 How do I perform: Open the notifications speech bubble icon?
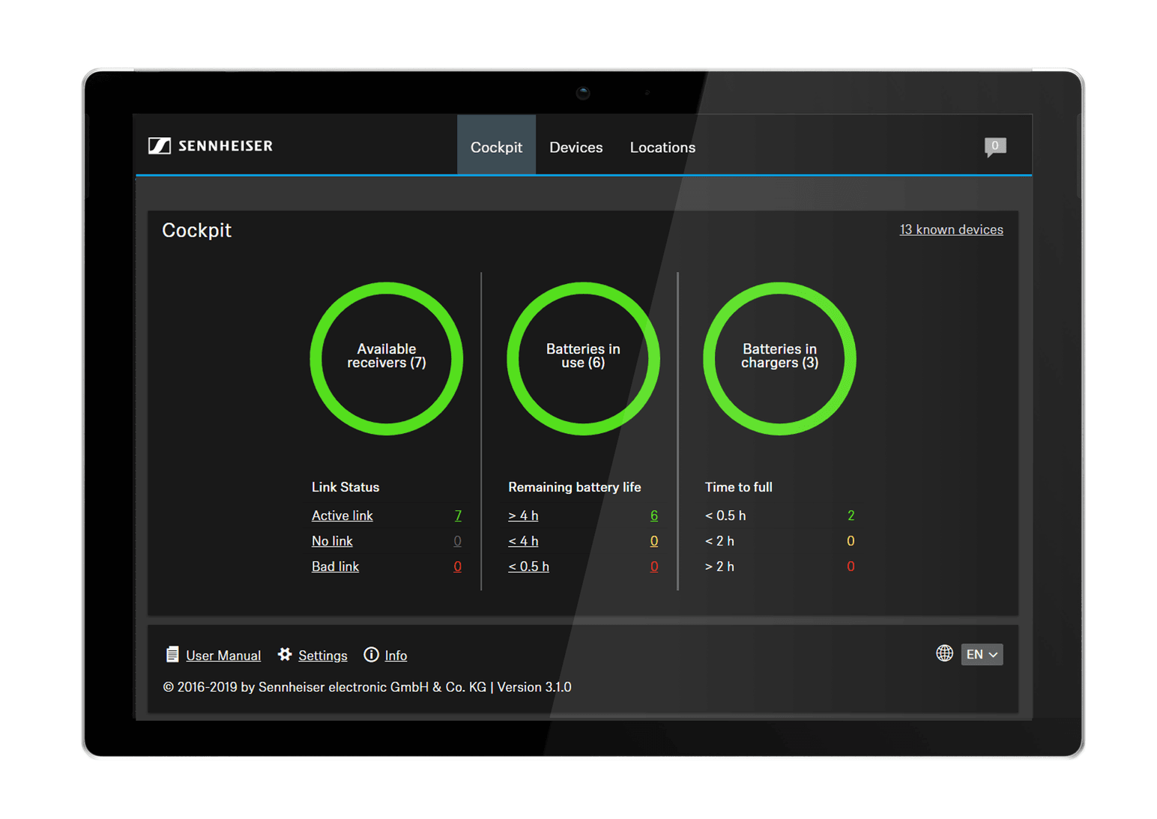coord(994,147)
